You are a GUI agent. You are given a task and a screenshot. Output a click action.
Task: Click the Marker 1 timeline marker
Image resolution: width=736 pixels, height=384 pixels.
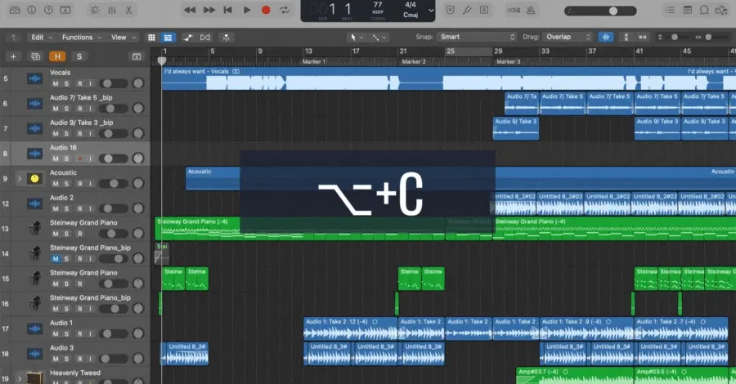313,61
